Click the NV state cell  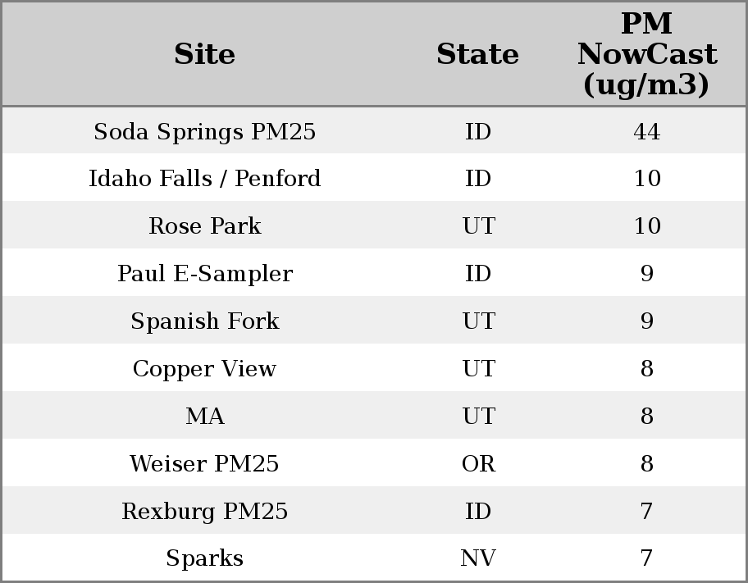[478, 558]
